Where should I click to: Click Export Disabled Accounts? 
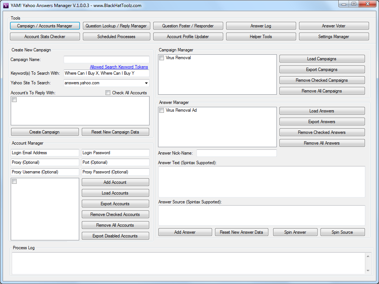tap(115, 236)
